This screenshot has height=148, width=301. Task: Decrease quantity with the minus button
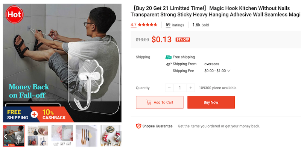169,88
